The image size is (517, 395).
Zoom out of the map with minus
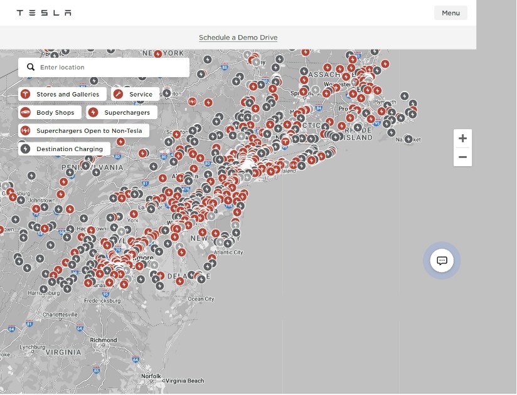click(462, 157)
